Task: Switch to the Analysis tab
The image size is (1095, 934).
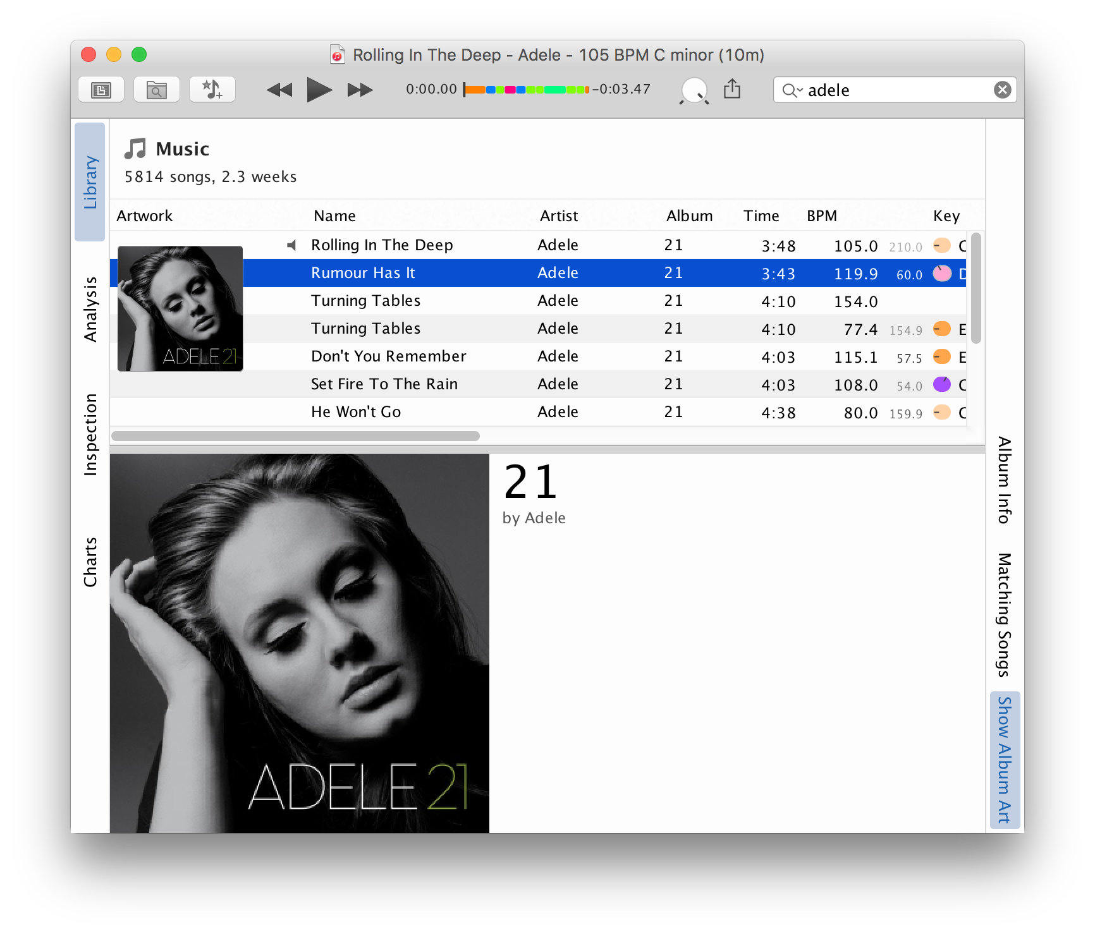Action: click(90, 309)
